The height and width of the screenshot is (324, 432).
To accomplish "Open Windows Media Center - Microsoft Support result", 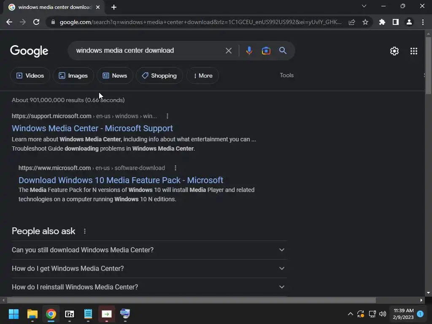I will click(x=92, y=128).
